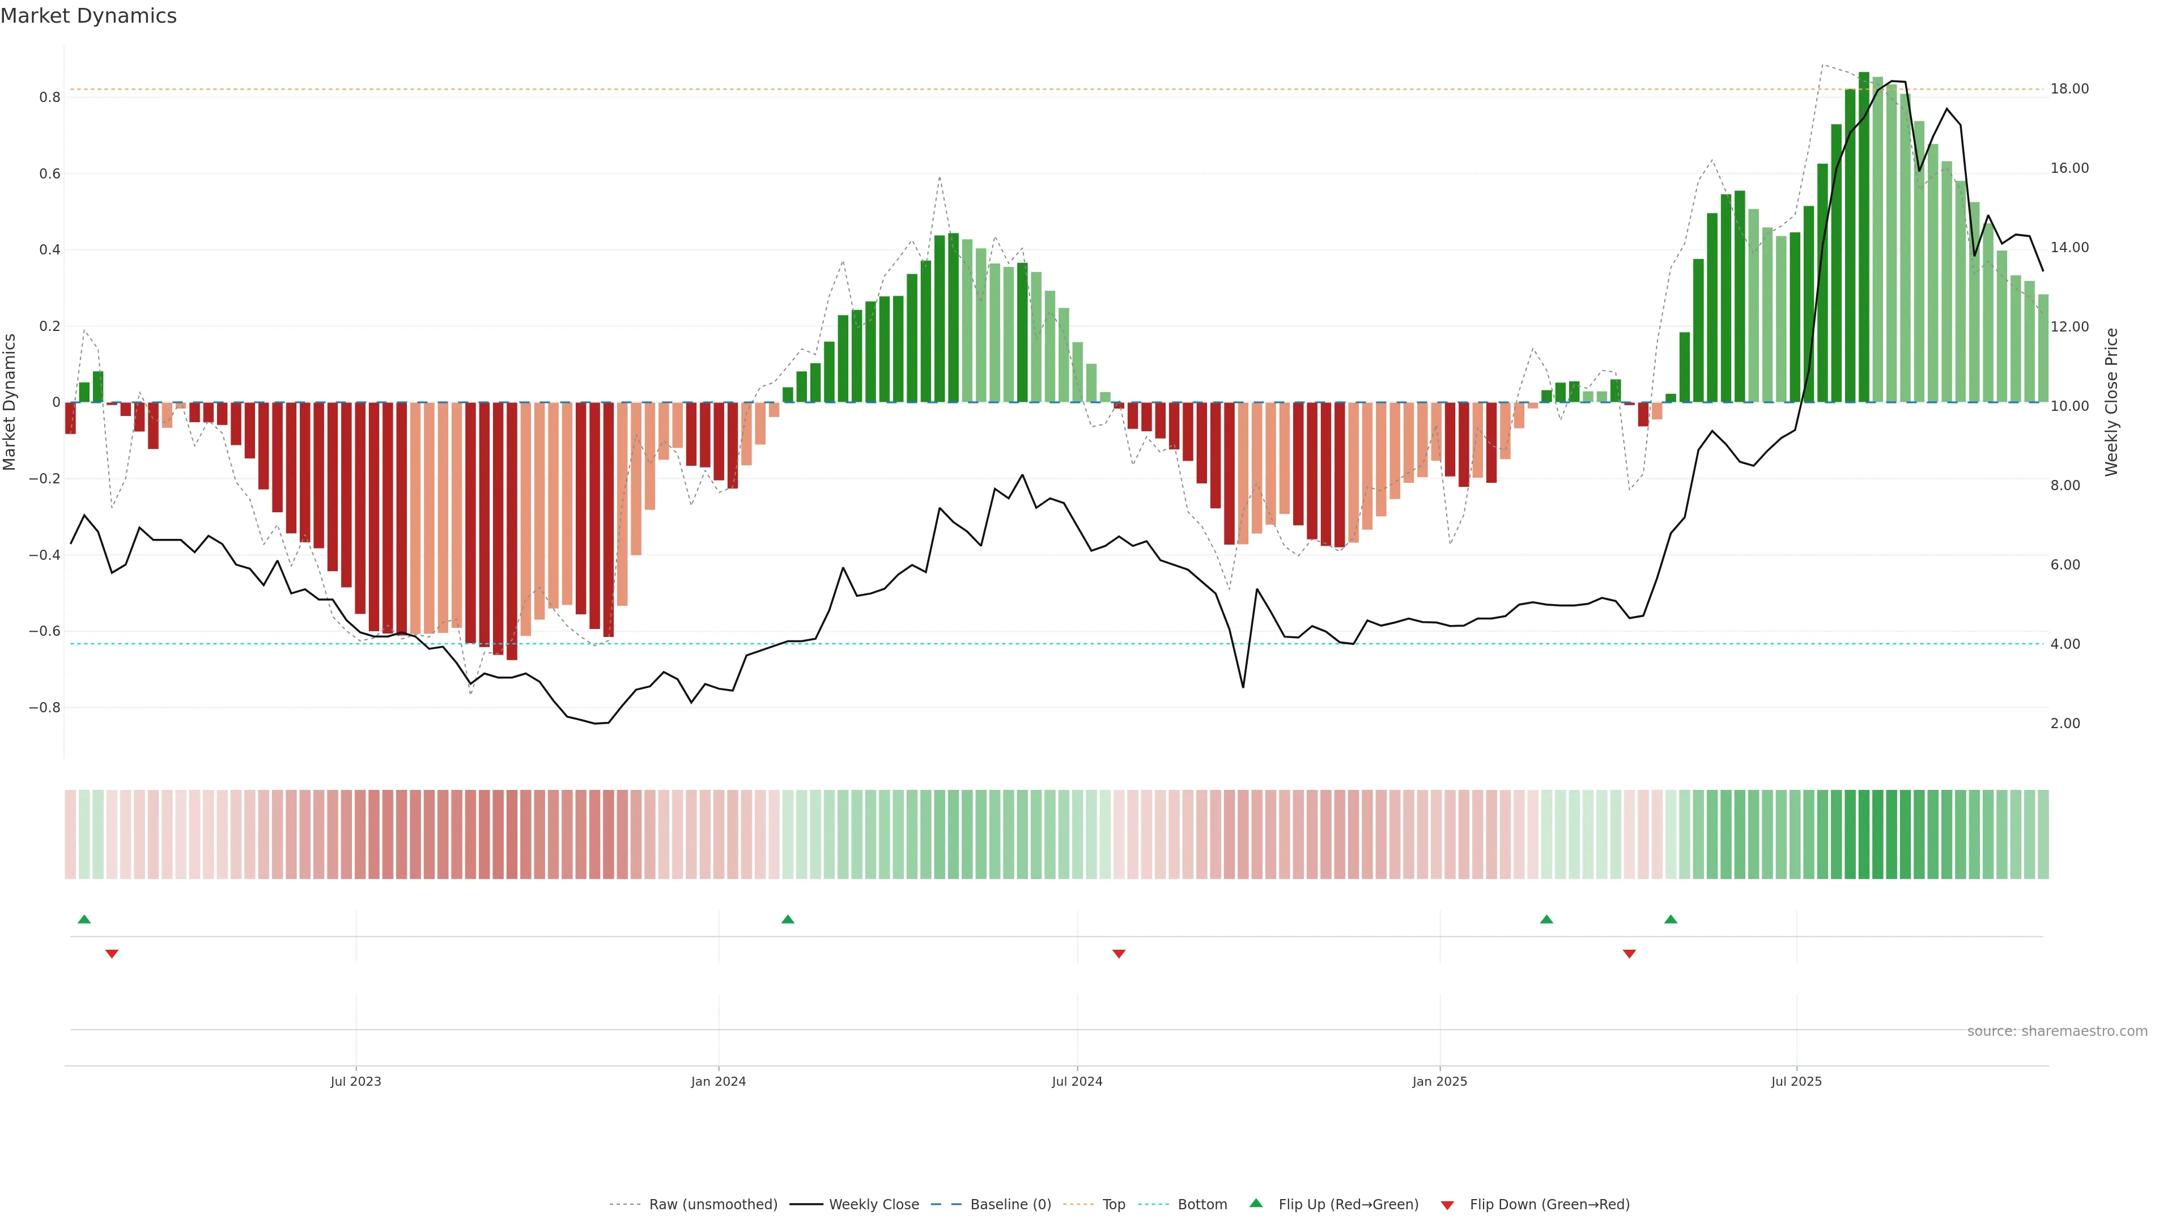Click the first green flip-up triangle marker
Screen dimensions: 2176x1224
click(x=84, y=919)
